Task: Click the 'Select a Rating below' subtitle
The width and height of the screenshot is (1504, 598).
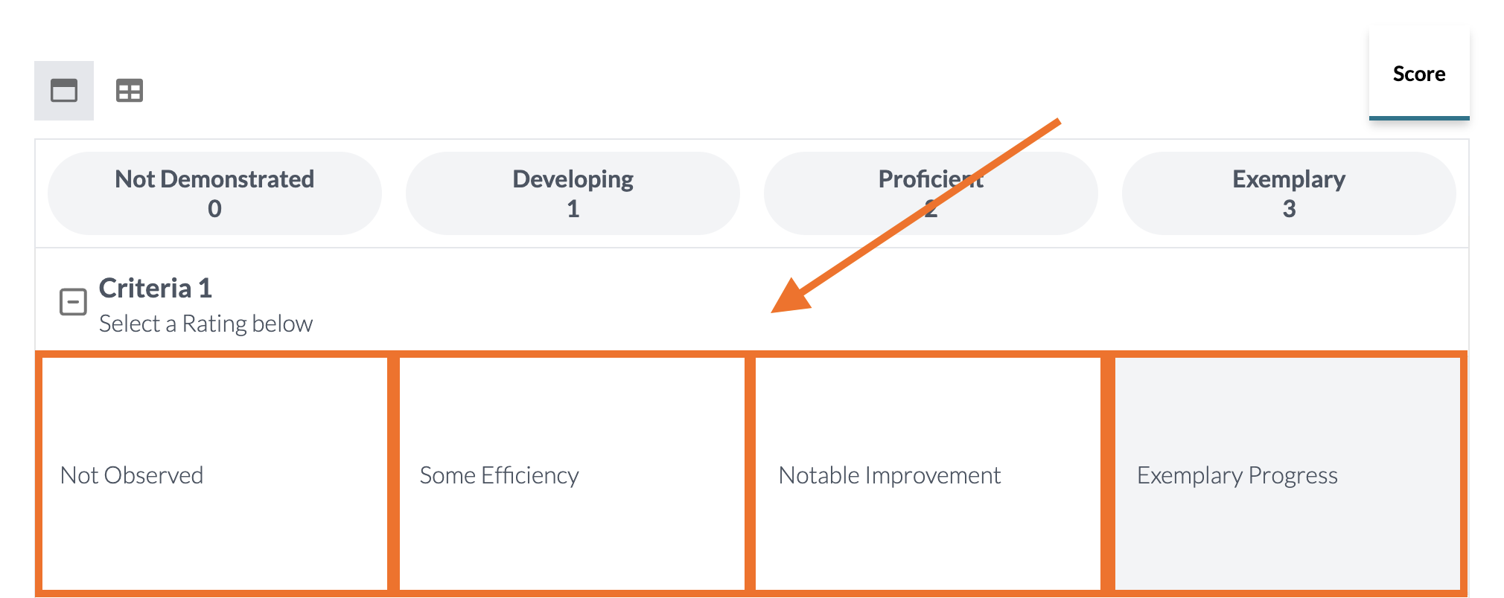Action: (205, 324)
